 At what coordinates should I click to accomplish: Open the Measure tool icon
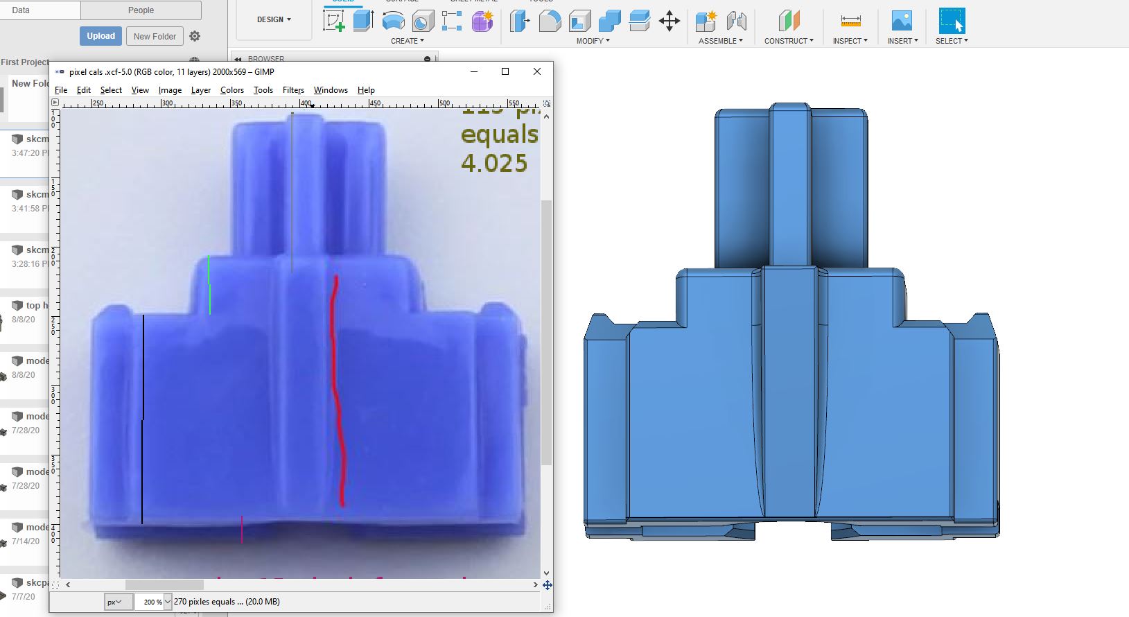pyautogui.click(x=850, y=21)
